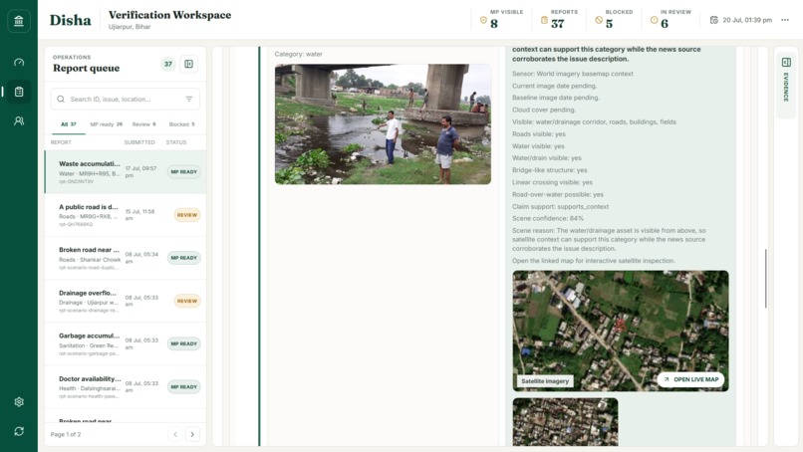This screenshot has width=803, height=452.
Task: Open the Doctor availability report row
Action: coord(126,387)
